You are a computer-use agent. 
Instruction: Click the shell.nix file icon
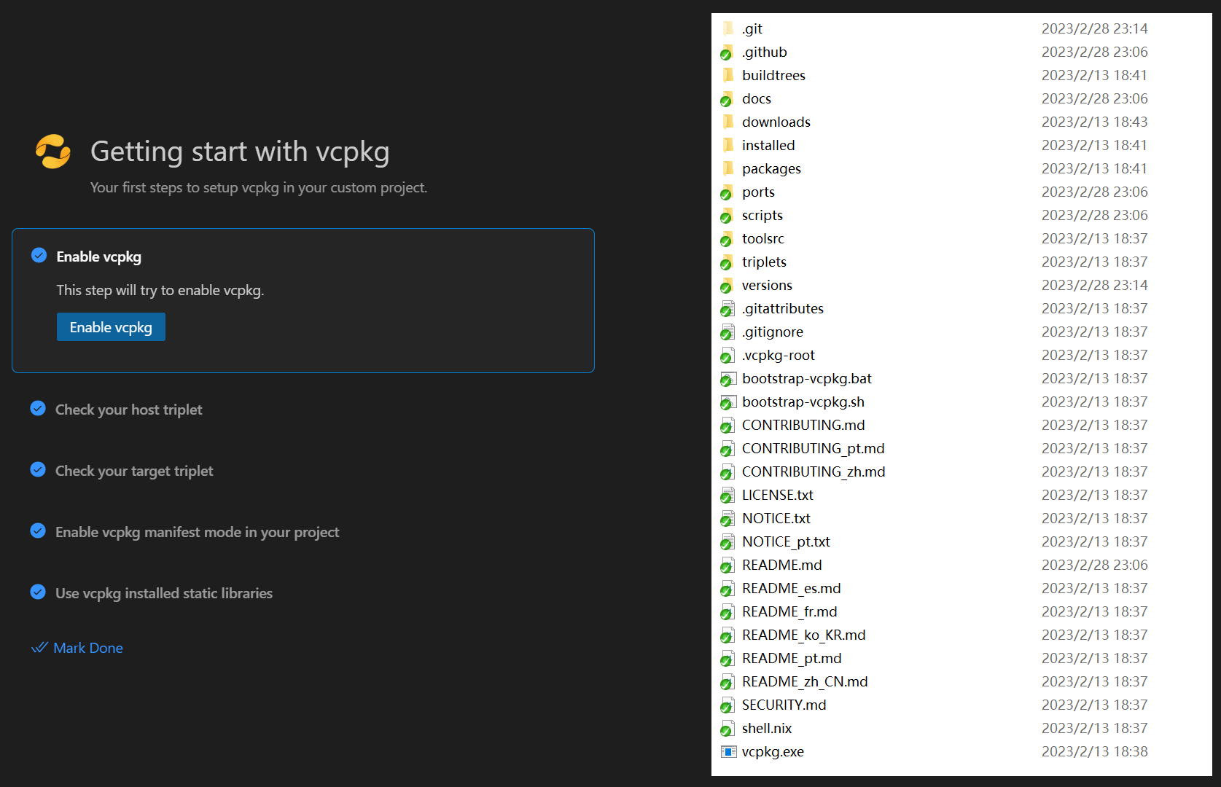727,728
